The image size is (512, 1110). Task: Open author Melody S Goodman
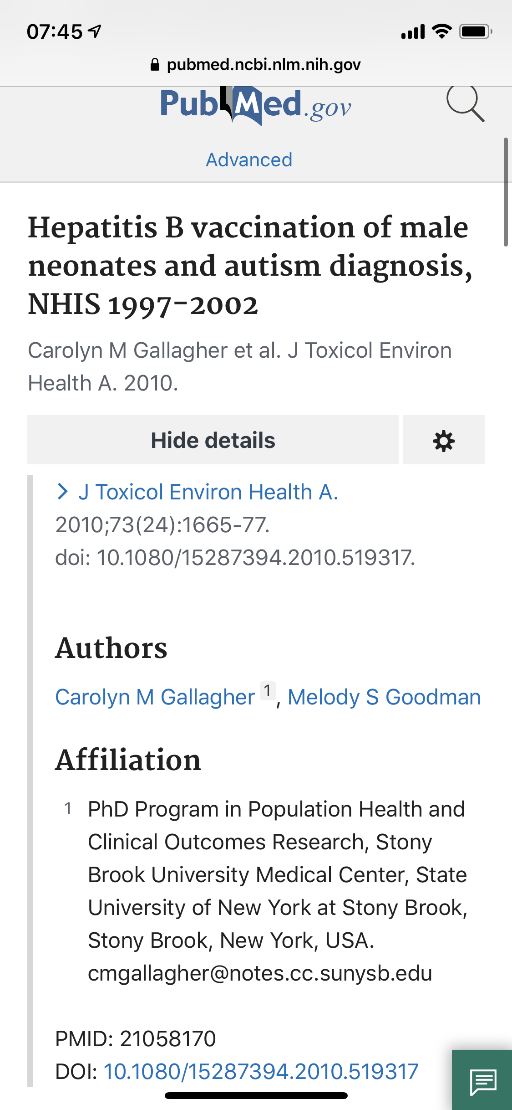384,697
